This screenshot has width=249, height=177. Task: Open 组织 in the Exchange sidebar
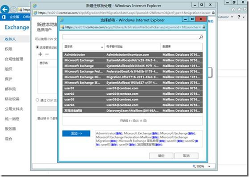(8, 69)
